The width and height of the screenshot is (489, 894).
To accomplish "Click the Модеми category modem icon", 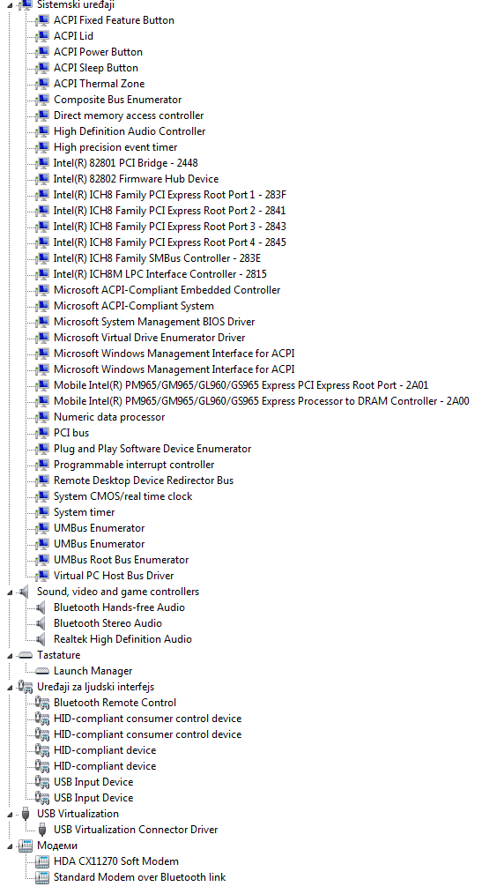I will click(25, 846).
